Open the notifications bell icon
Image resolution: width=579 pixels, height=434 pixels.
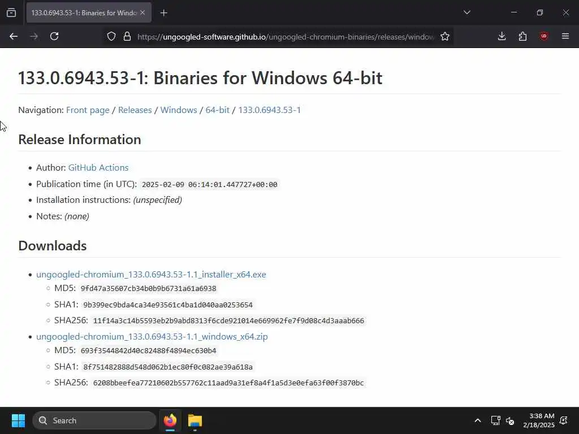[x=564, y=420]
